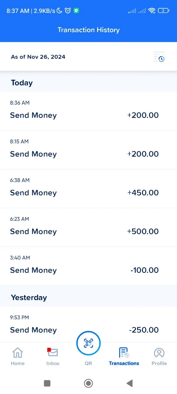Image resolution: width=177 pixels, height=394 pixels.
Task: Open the 3:40 AM -100.00 transaction
Action: (88, 266)
